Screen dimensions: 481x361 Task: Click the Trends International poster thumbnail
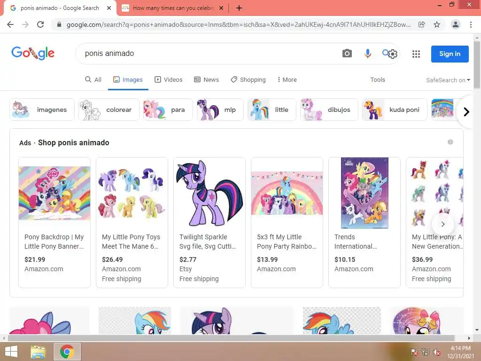(365, 193)
